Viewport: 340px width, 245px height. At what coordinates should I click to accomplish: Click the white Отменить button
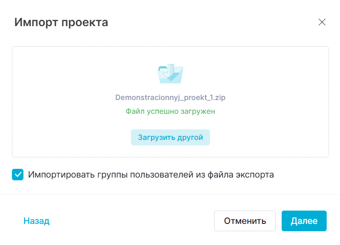point(244,221)
